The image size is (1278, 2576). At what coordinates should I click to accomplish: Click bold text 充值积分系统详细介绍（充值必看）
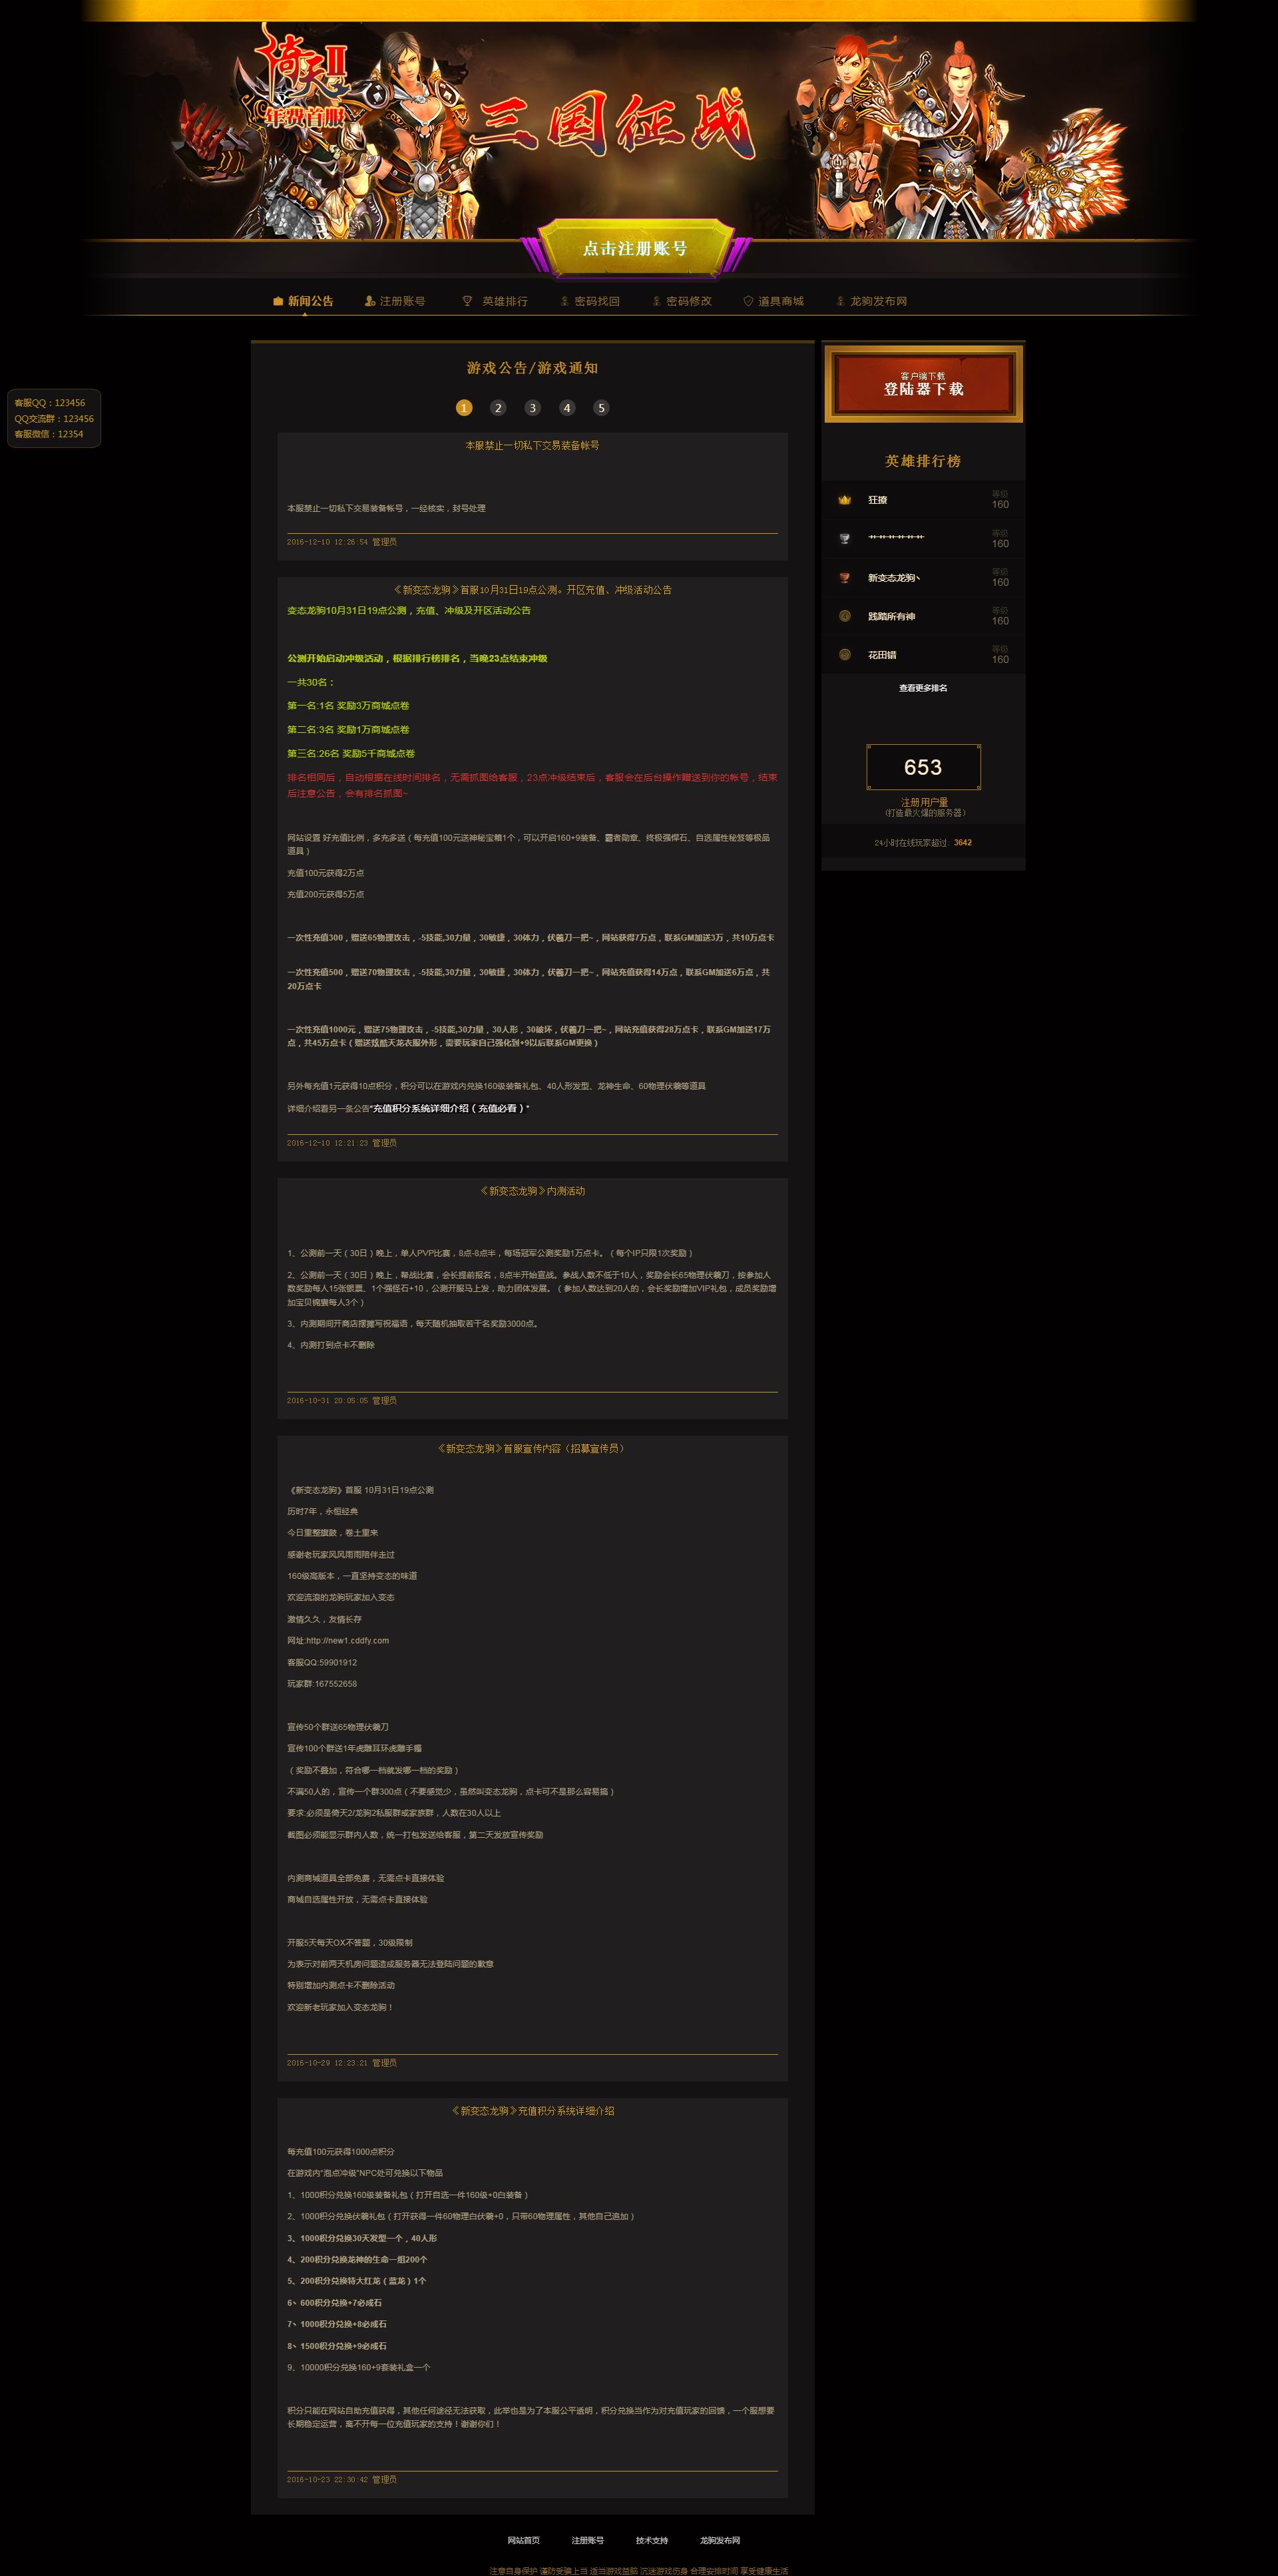[x=449, y=1109]
